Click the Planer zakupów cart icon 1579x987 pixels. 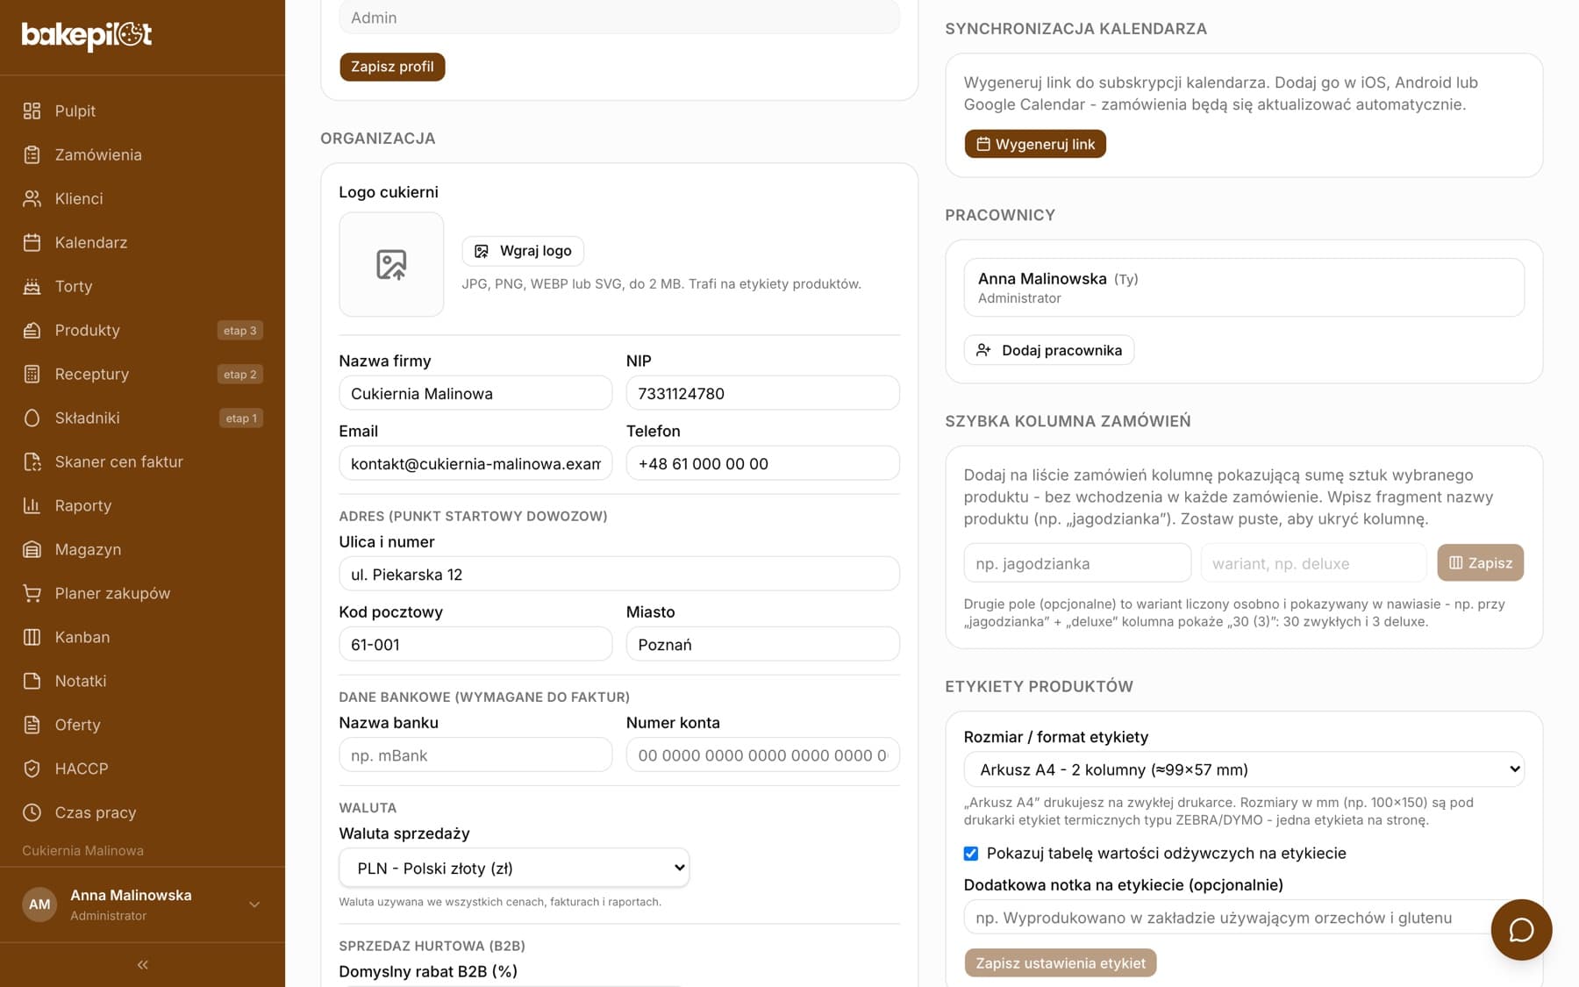[32, 594]
